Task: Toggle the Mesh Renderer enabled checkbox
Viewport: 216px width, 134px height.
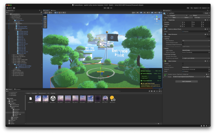Action: tap(167, 34)
